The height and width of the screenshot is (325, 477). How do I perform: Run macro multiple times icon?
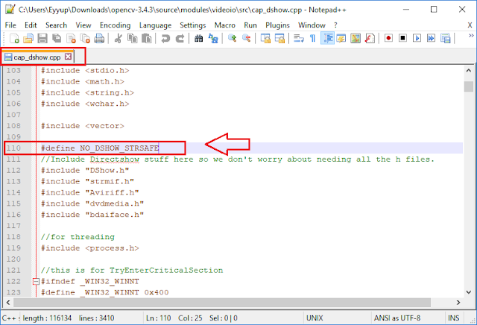[431, 38]
